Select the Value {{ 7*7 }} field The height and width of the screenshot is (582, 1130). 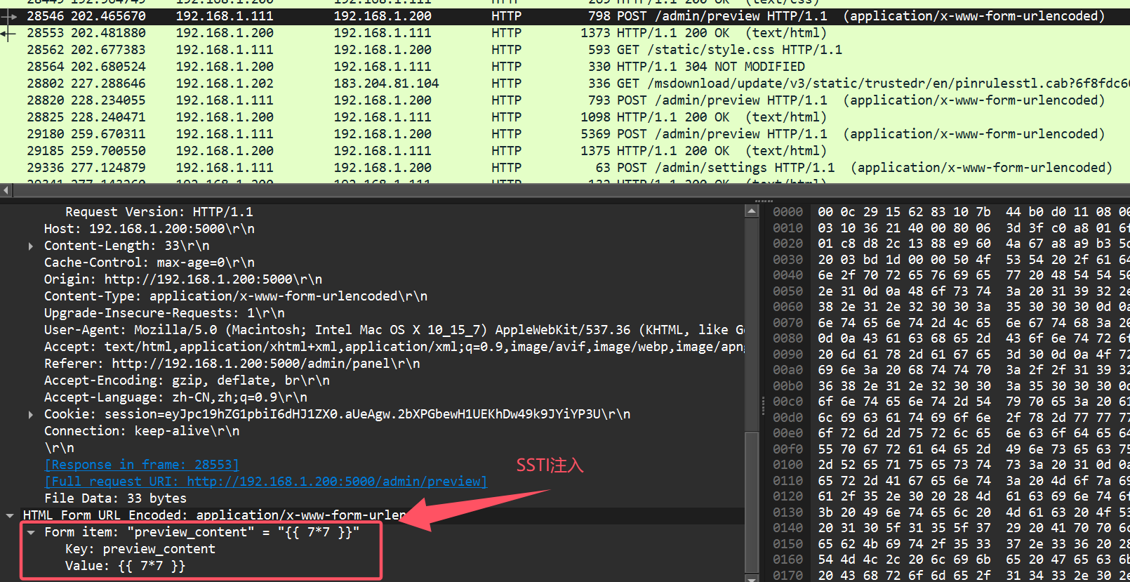click(125, 566)
